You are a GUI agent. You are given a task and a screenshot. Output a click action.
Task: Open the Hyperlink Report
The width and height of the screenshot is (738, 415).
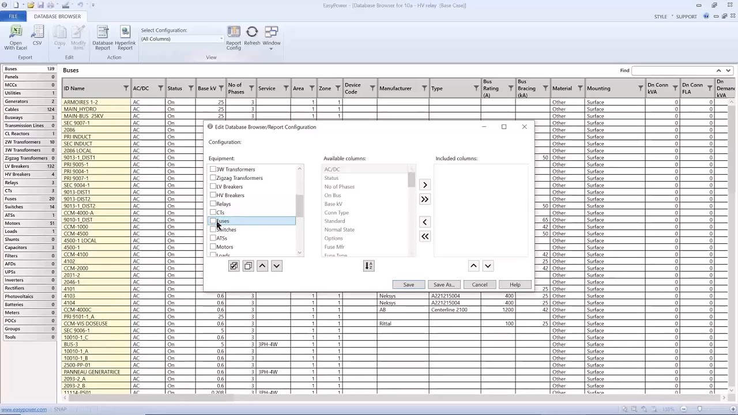[125, 38]
